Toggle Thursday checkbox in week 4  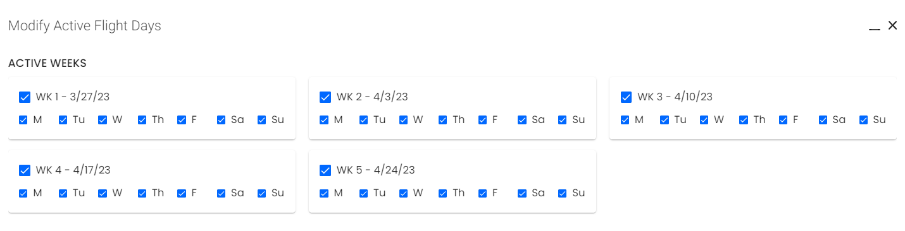(142, 193)
